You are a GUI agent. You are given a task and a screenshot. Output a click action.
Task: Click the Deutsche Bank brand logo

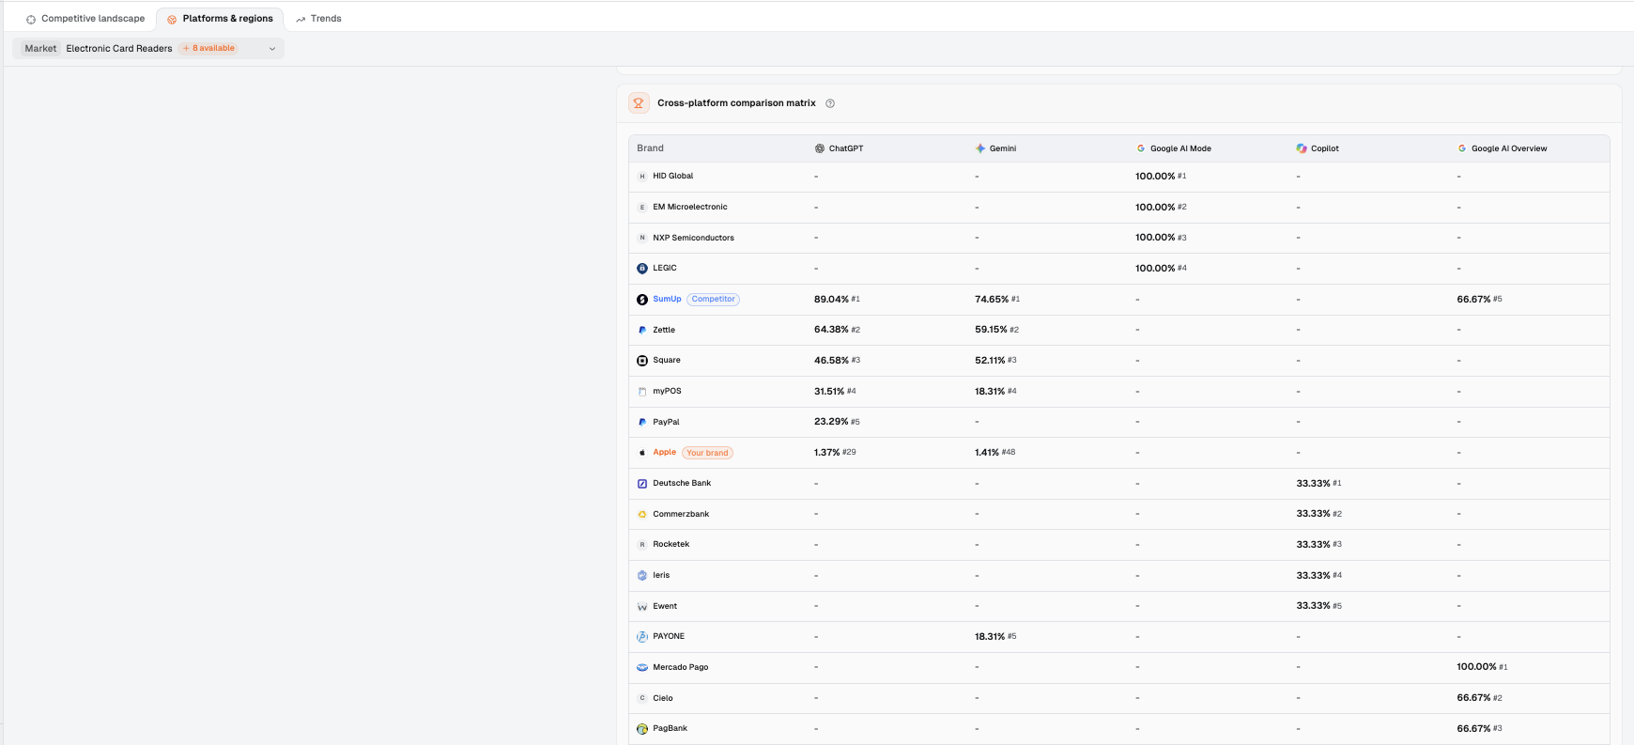click(642, 484)
